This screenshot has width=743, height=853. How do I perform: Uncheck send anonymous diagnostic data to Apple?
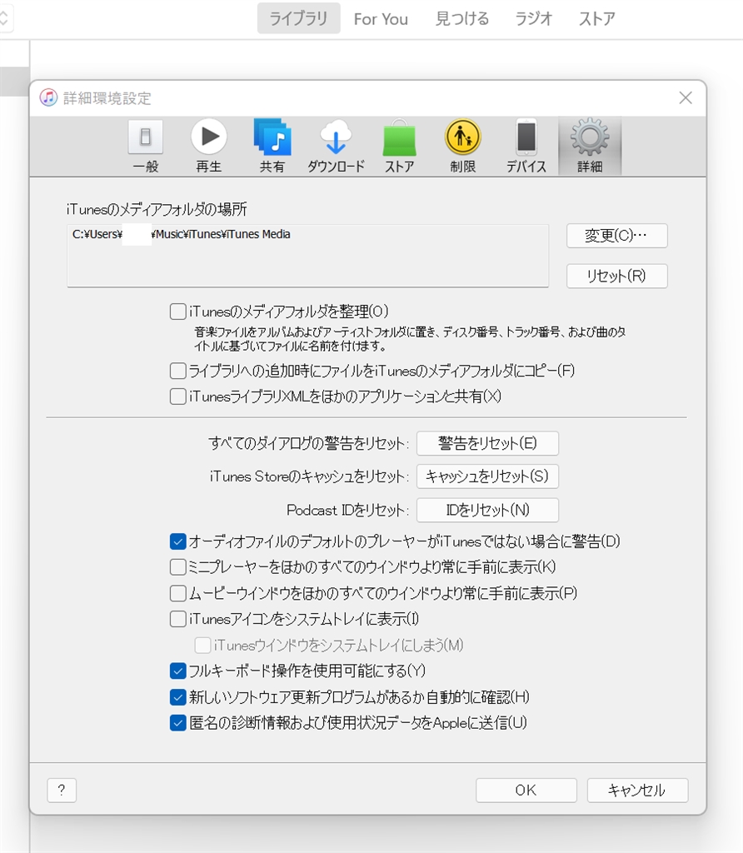178,723
